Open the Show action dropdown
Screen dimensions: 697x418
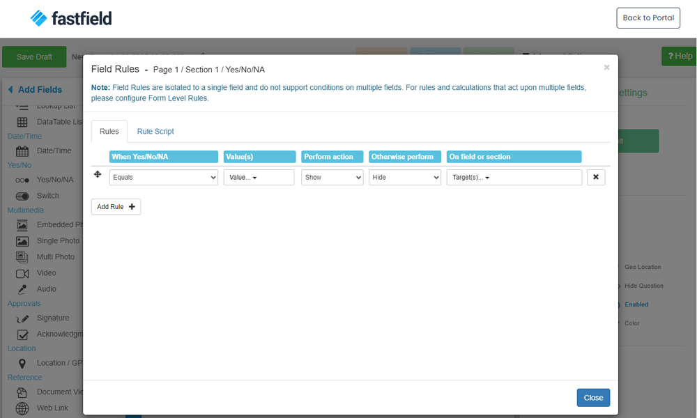[332, 177]
